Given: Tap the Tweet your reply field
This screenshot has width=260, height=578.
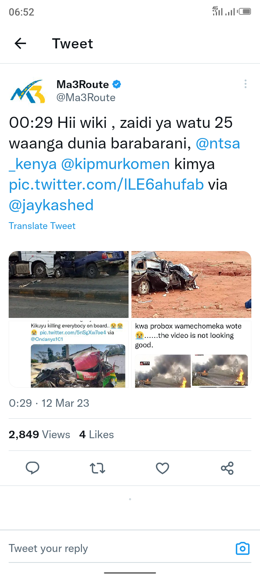Looking at the screenshot, I should click(x=119, y=548).
